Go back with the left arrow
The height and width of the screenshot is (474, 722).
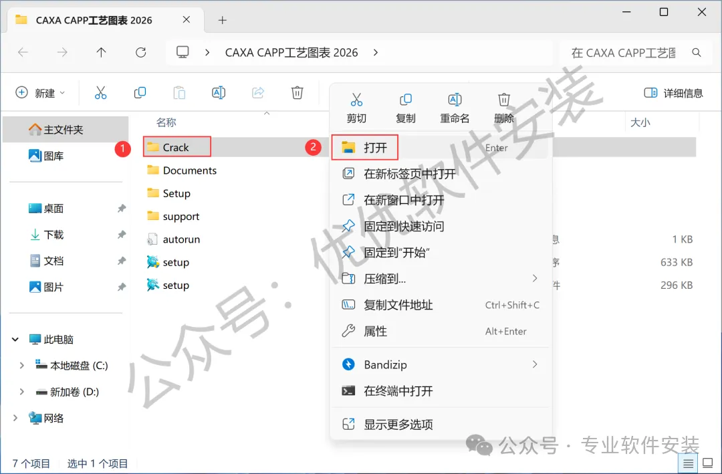23,53
